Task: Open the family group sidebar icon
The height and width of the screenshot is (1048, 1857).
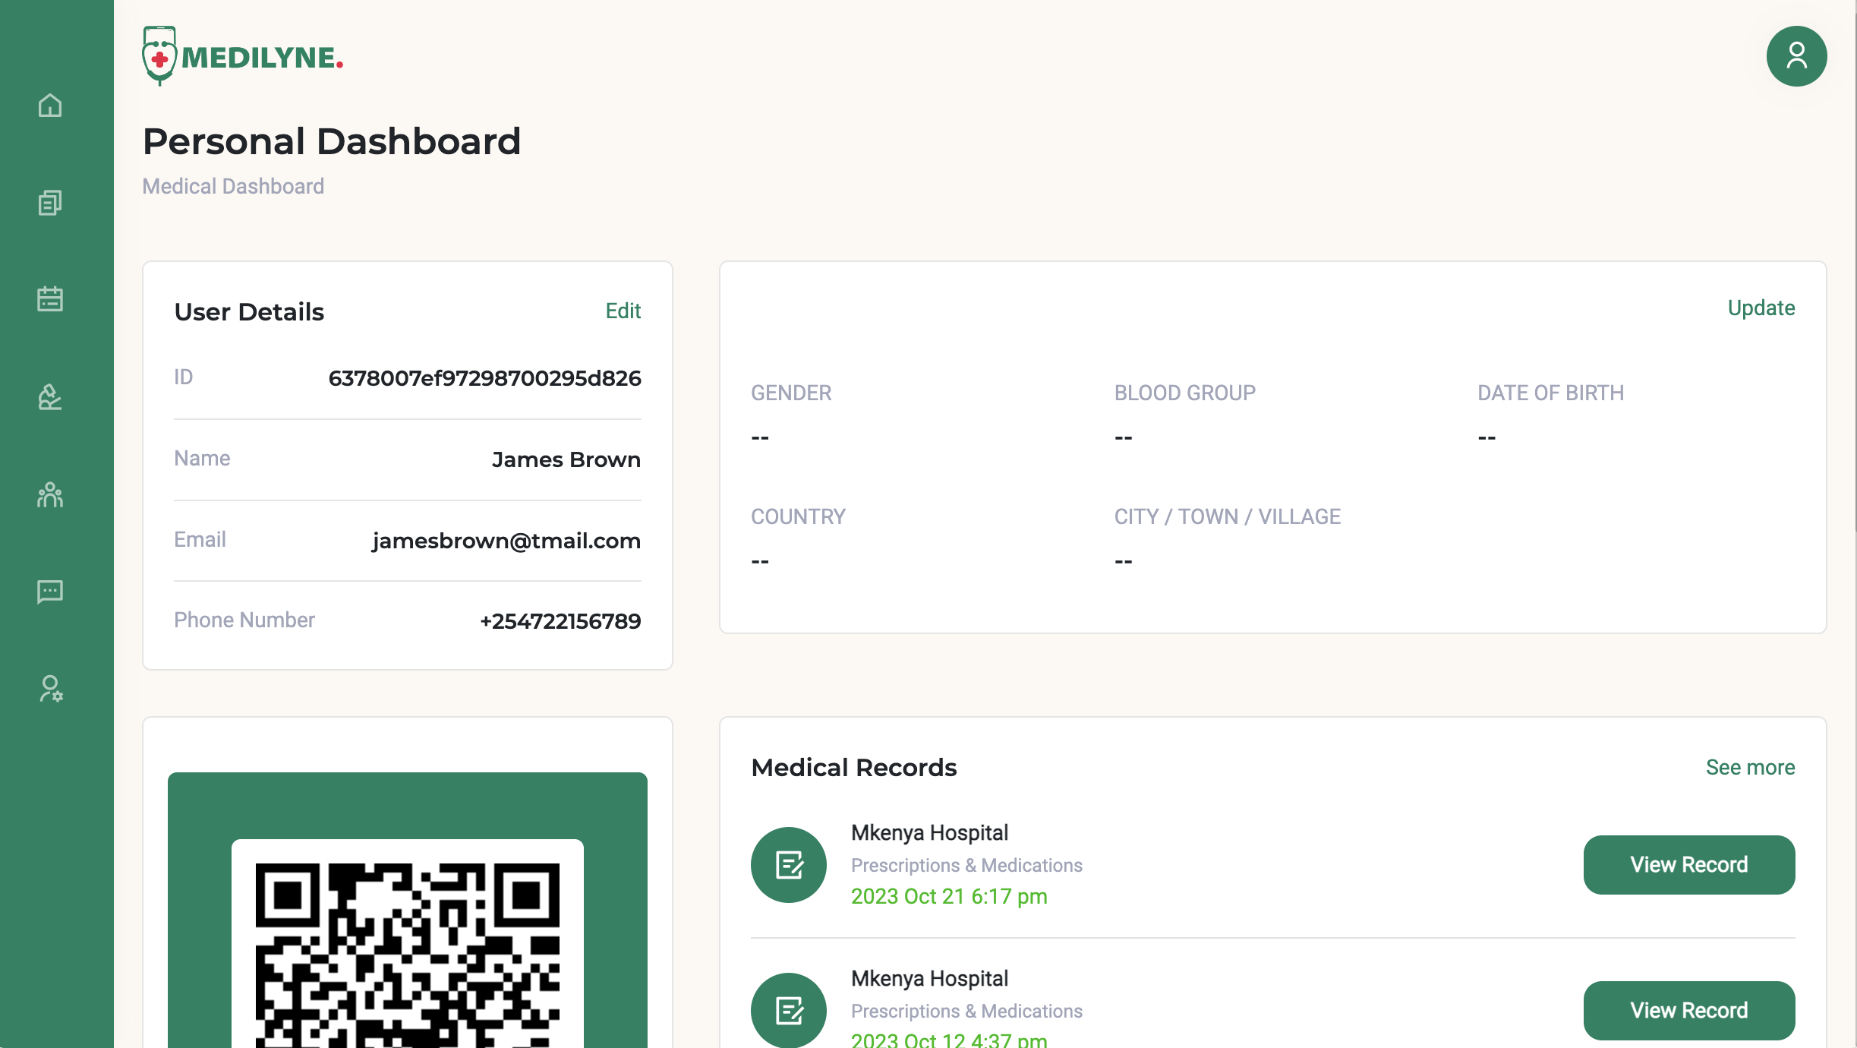Action: tap(50, 494)
